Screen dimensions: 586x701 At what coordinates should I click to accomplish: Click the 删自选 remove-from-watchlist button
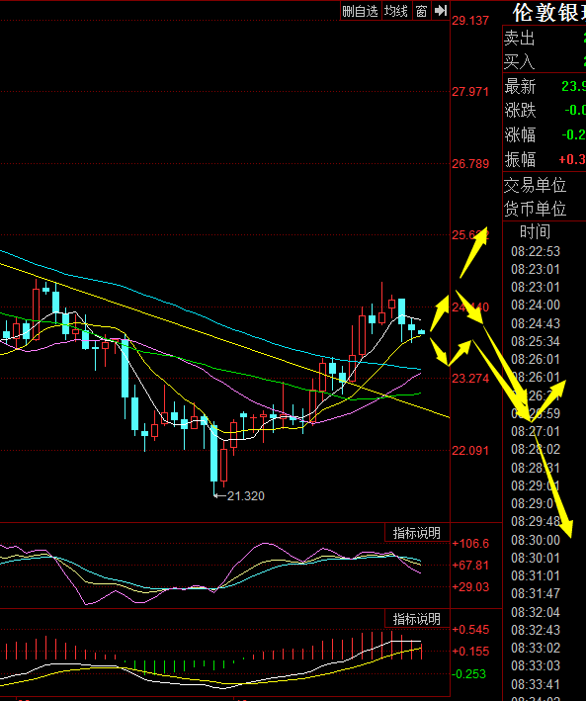click(361, 11)
